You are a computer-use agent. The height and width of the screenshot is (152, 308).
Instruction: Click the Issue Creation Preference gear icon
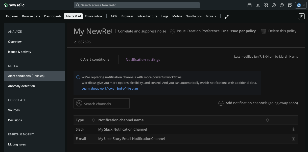click(173, 31)
